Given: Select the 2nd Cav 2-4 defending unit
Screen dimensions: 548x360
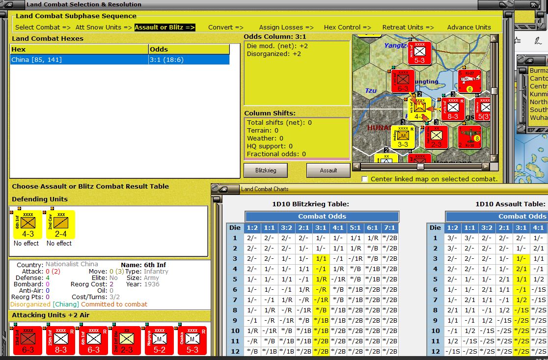Looking at the screenshot, I should (60, 225).
